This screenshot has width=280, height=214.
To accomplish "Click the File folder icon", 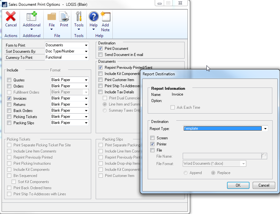I will 51,16.
